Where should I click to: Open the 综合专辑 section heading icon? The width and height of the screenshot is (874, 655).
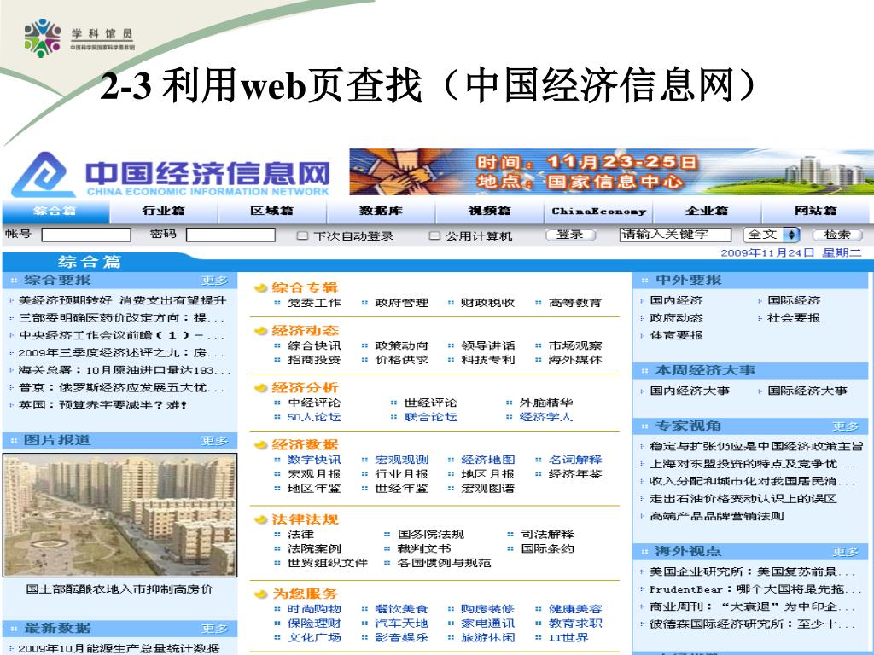(x=260, y=288)
